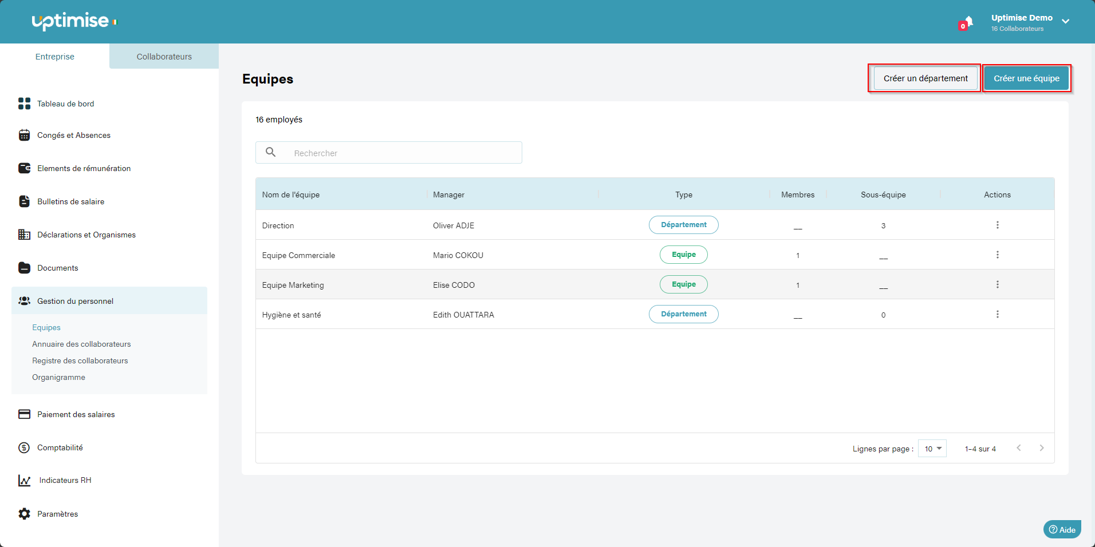Screen dimensions: 1095x547
Task: Expand the Uptimise Demo account dropdown
Action: click(x=1065, y=22)
